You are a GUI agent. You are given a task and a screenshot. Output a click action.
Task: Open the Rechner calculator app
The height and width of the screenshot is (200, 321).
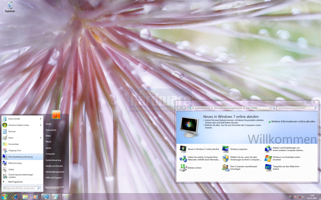[x=22, y=131]
